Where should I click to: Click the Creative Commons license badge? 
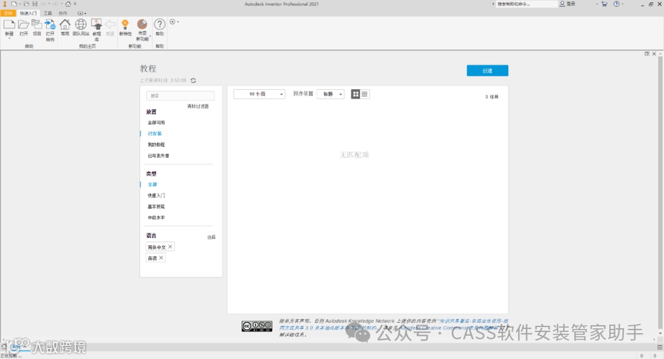click(x=257, y=326)
